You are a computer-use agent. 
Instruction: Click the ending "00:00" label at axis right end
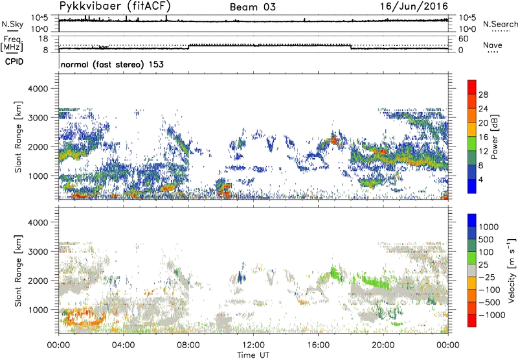tap(448, 345)
